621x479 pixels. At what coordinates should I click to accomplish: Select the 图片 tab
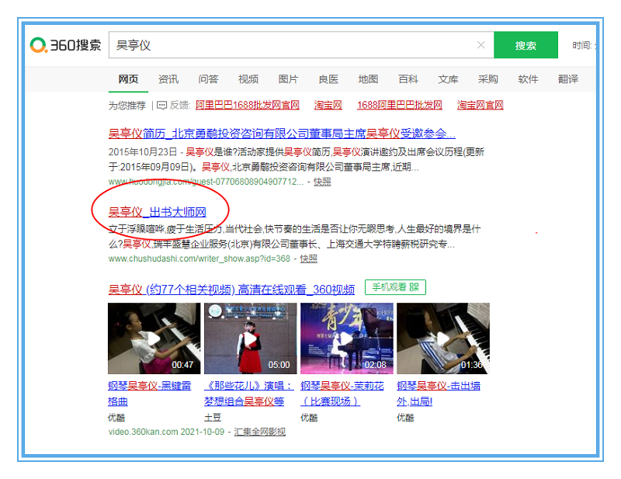coord(288,79)
